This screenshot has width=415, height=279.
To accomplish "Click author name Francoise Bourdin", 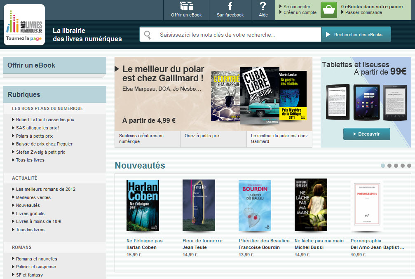I will (x=259, y=248).
